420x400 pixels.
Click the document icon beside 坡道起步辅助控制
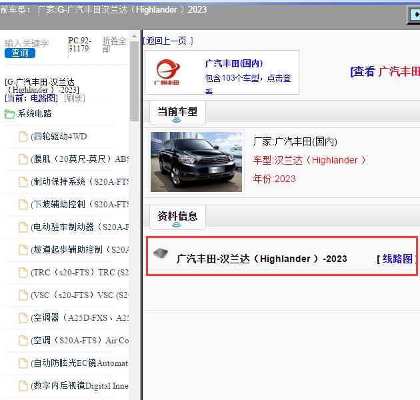click(x=23, y=250)
